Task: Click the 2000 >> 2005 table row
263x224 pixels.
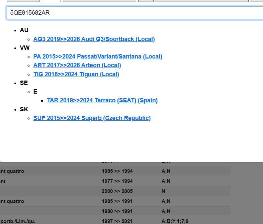Action: (x=117, y=191)
